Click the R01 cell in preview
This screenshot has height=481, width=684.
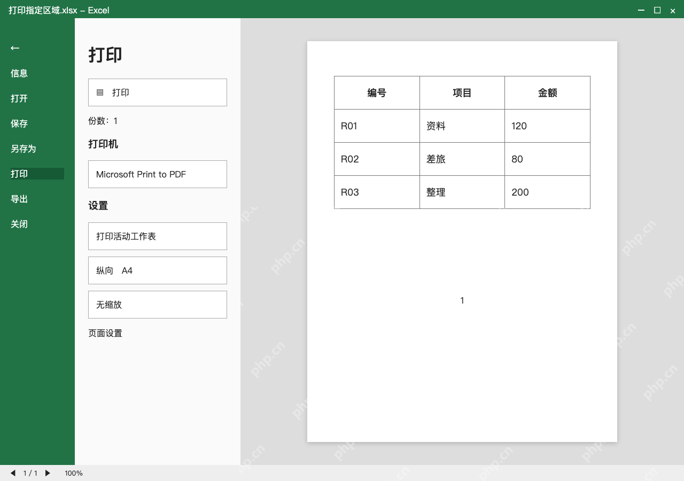377,126
